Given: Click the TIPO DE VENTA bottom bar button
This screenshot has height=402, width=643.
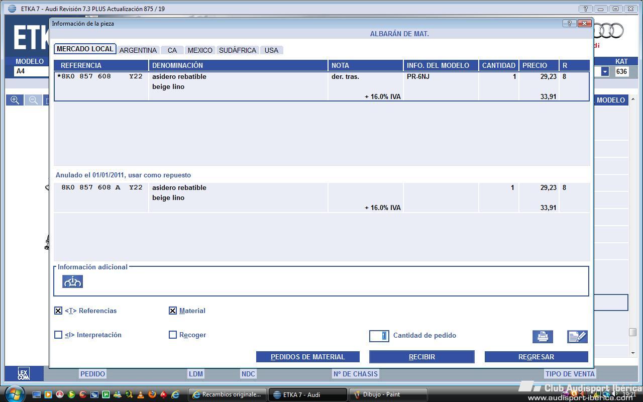Looking at the screenshot, I should [570, 374].
